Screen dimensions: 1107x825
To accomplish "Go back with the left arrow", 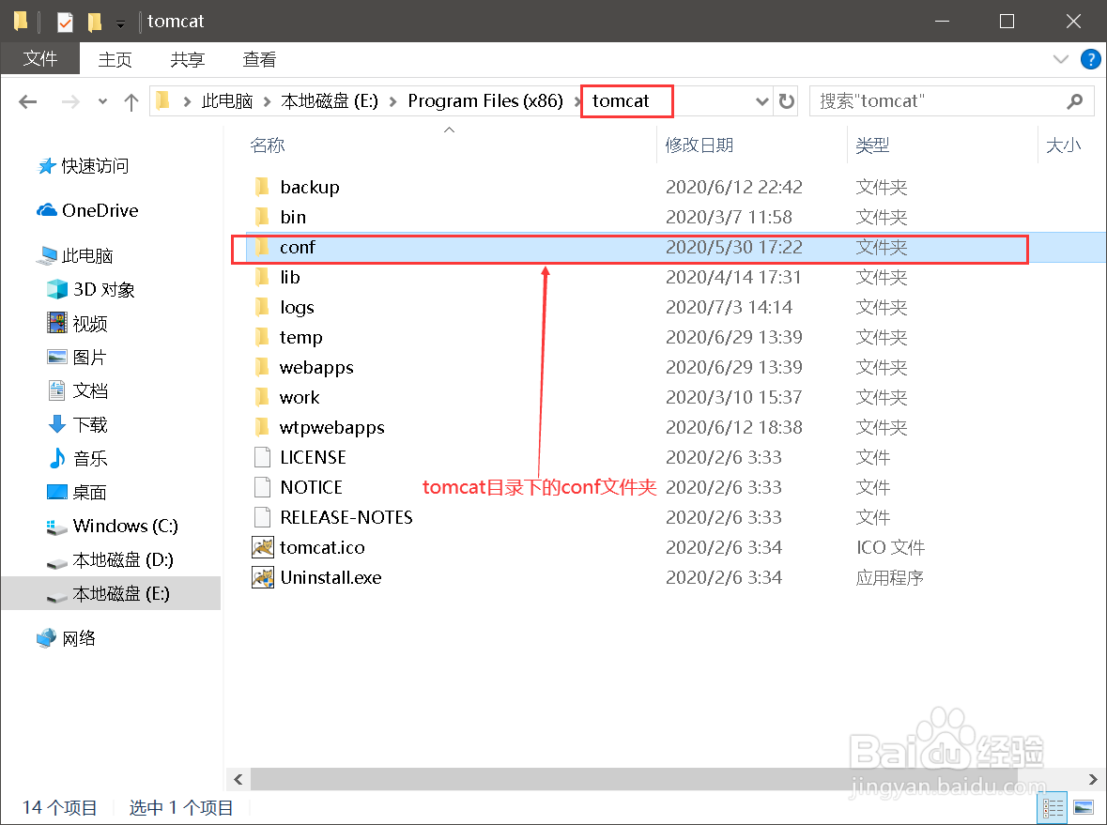I will (x=27, y=101).
